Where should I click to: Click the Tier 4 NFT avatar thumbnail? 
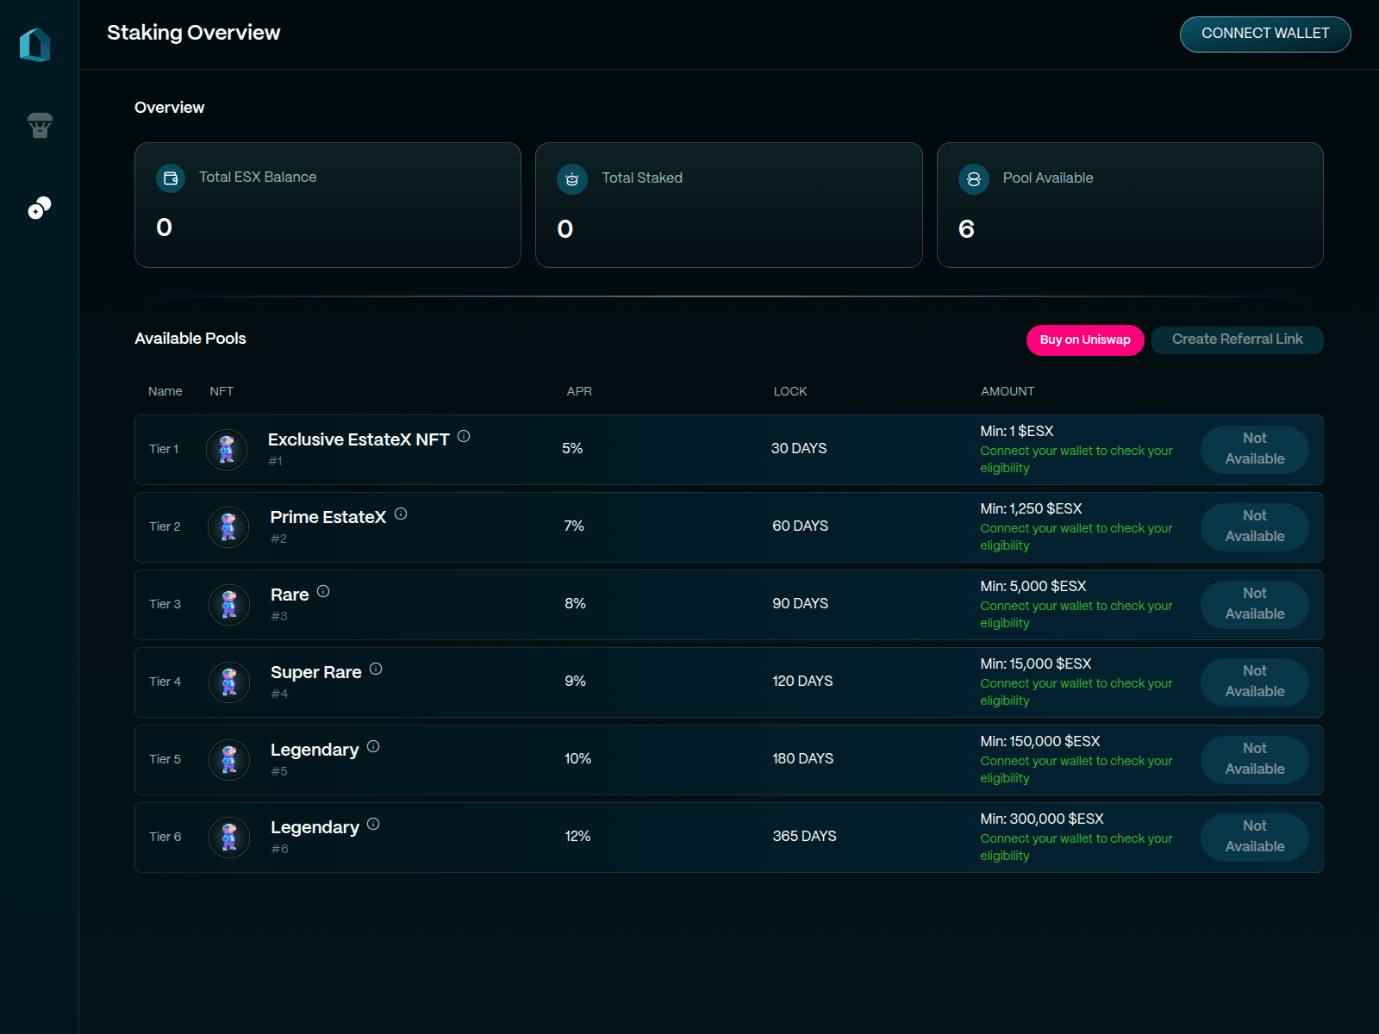pyautogui.click(x=229, y=682)
